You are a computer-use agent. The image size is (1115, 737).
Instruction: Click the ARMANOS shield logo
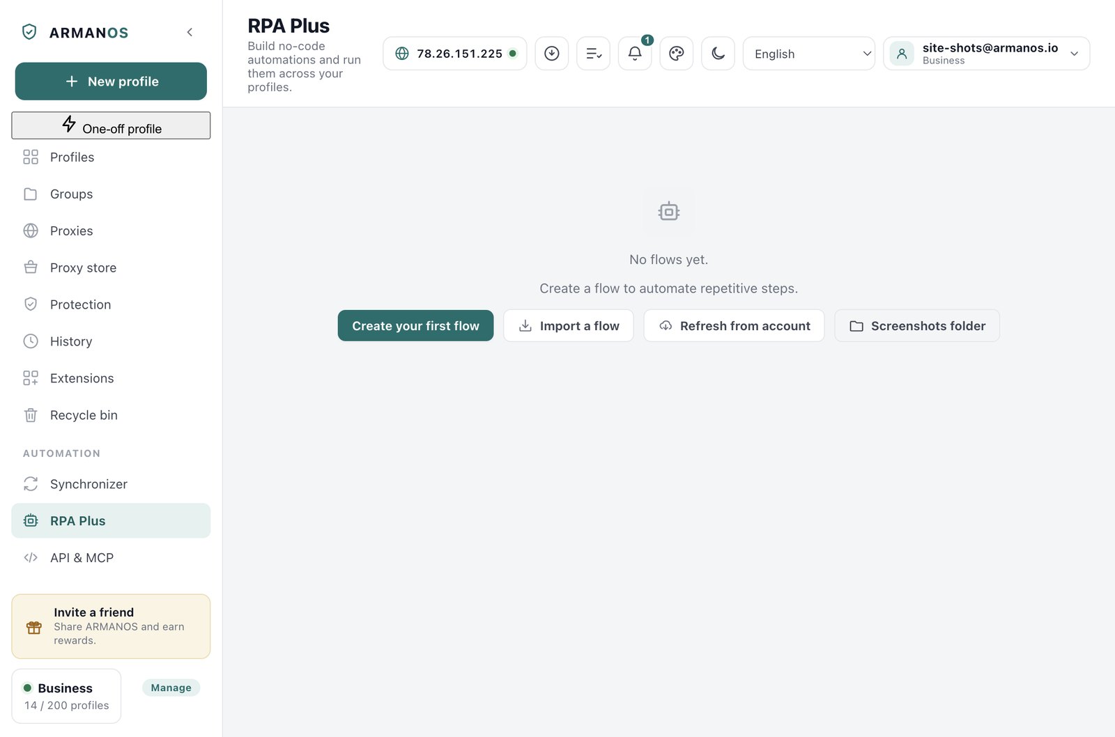coord(29,32)
